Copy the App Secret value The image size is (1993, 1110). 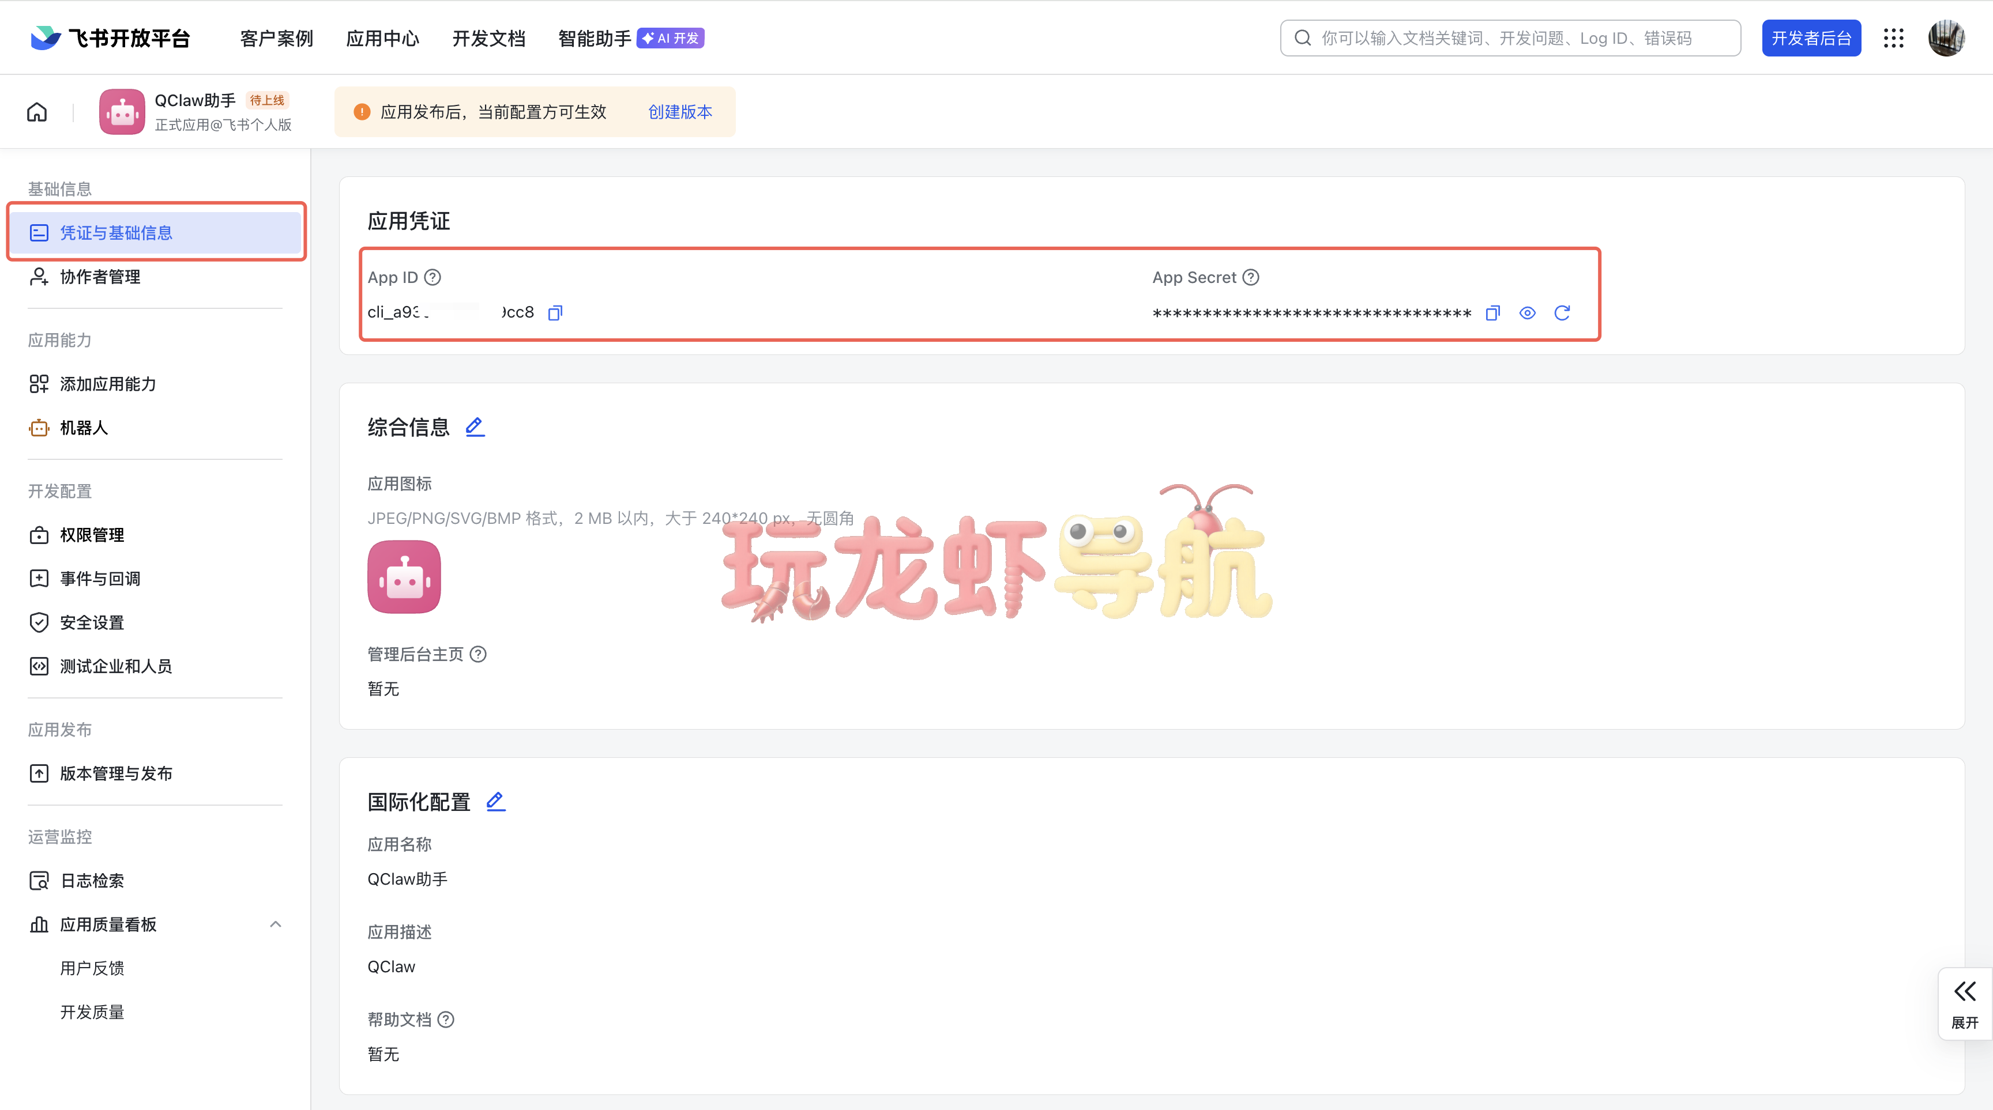tap(1492, 312)
